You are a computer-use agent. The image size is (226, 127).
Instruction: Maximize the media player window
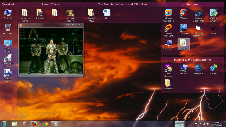click(73, 24)
